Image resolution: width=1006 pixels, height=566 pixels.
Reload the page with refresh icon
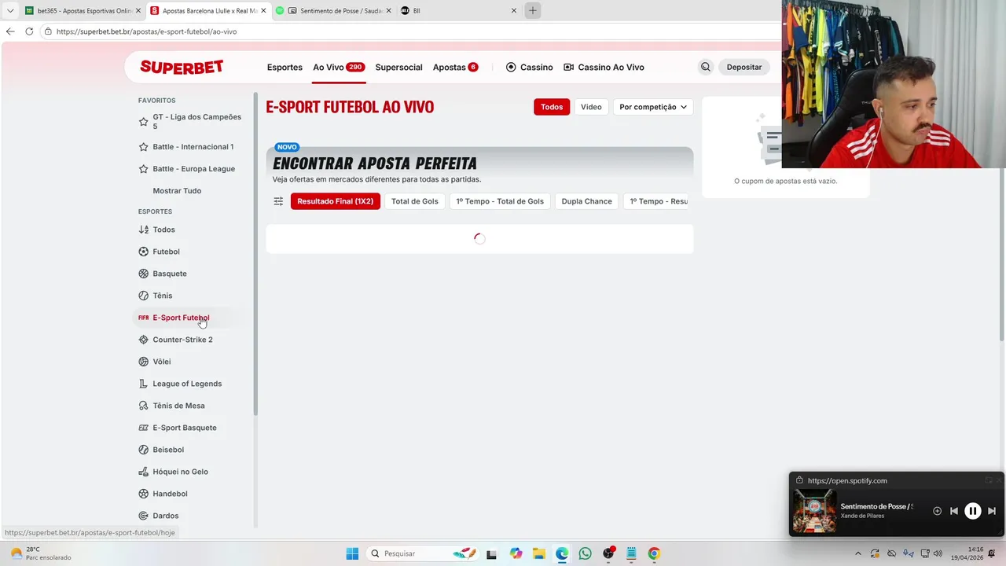(29, 31)
